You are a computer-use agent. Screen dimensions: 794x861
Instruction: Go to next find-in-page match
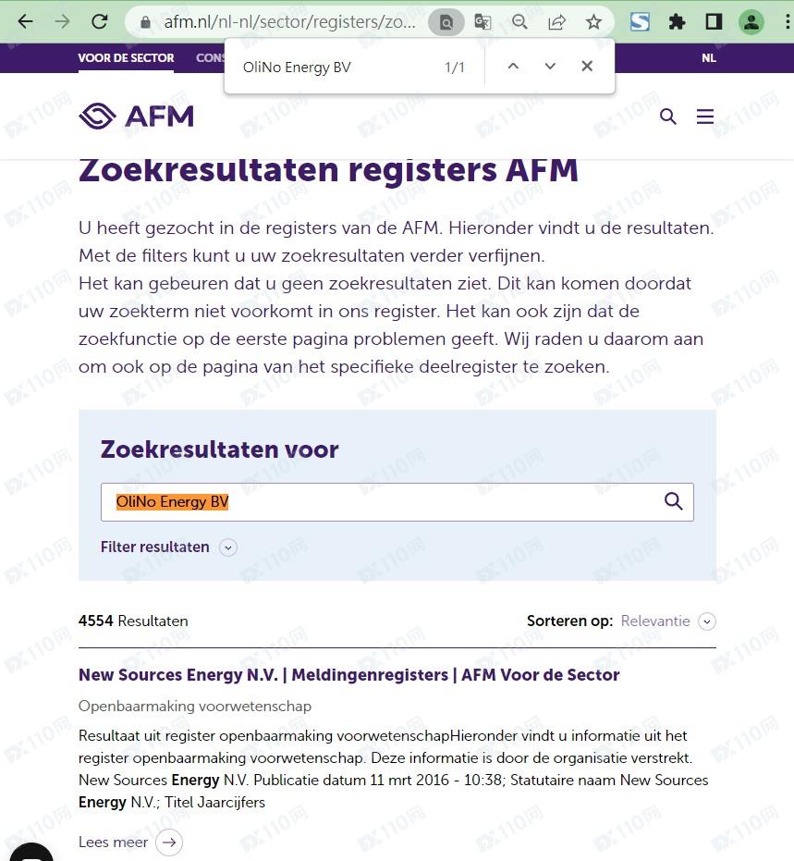(x=550, y=67)
